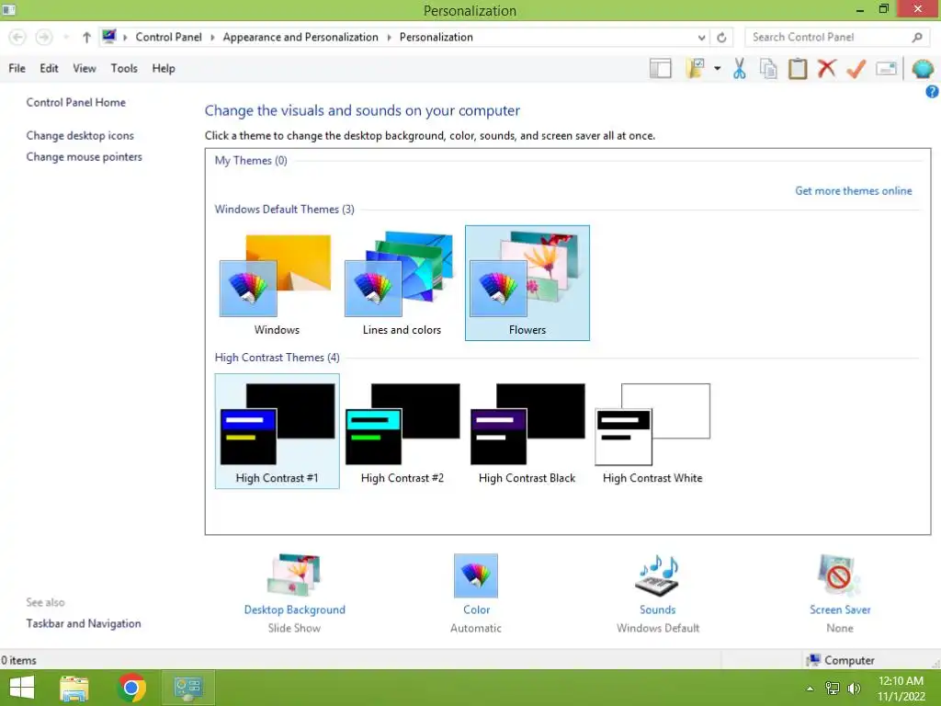The width and height of the screenshot is (941, 706).
Task: Click Control Panel in breadcrumb
Action: point(169,37)
